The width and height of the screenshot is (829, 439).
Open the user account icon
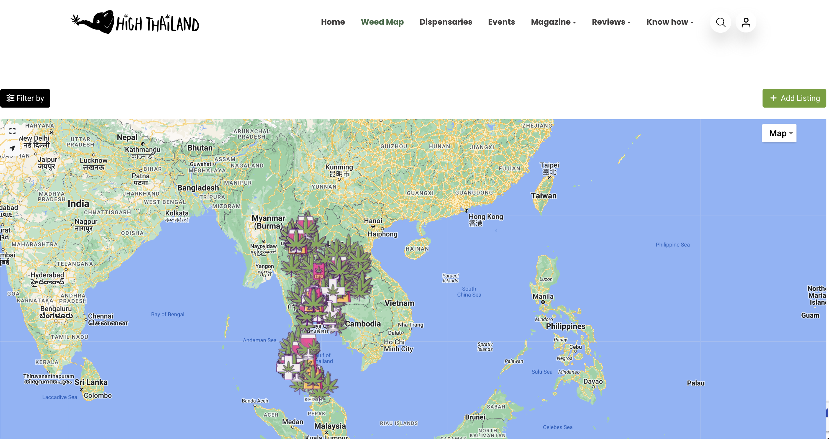746,22
